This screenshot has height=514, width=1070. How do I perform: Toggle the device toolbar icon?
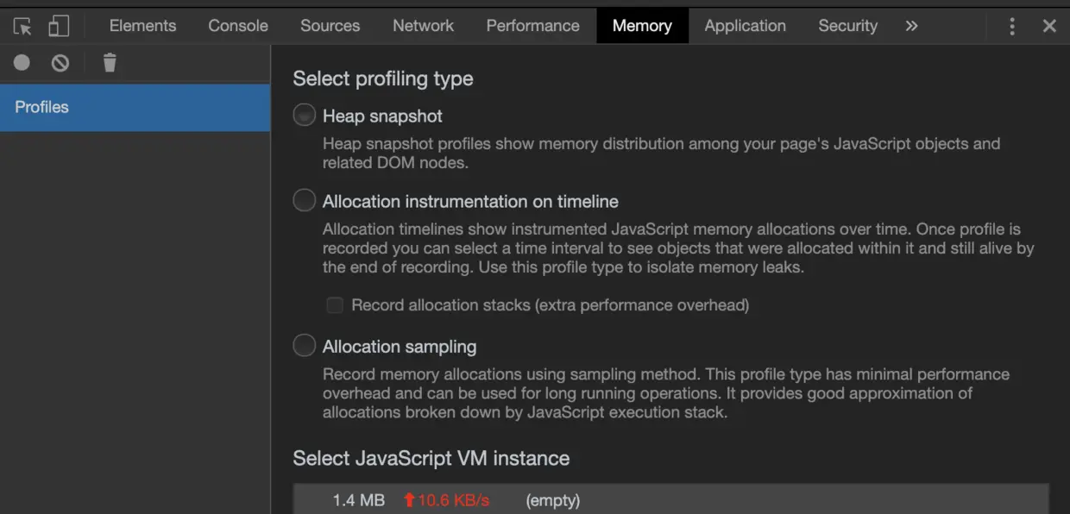tap(59, 27)
